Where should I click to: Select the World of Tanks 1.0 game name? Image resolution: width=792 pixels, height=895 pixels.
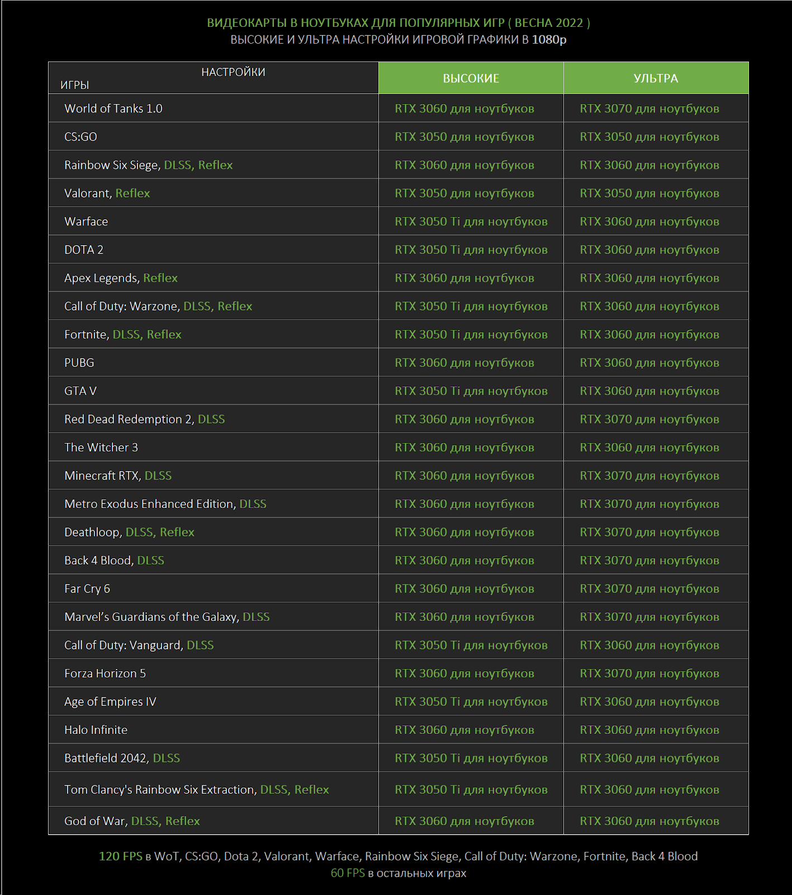pos(113,109)
